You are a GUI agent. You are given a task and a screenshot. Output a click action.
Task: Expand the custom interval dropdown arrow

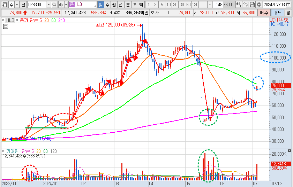coord(210,5)
